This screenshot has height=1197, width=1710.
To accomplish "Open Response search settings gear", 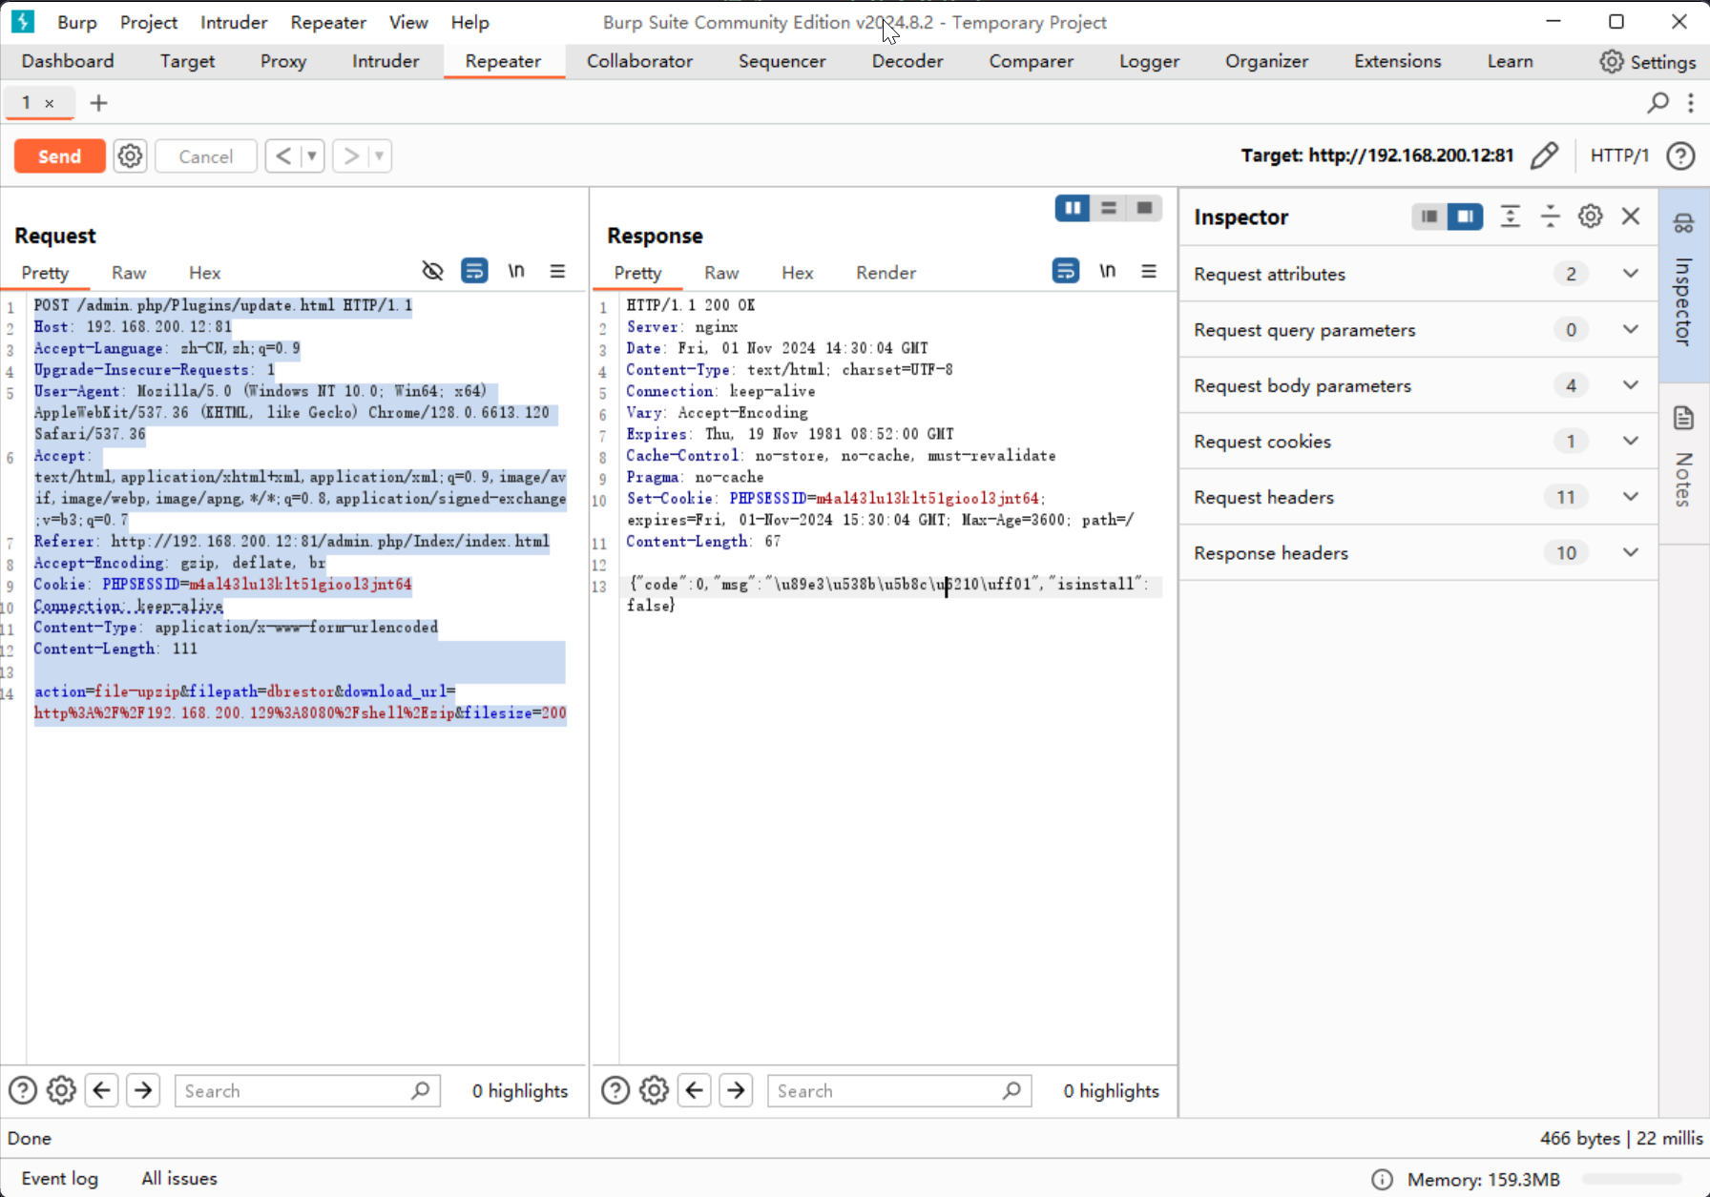I will tap(654, 1090).
